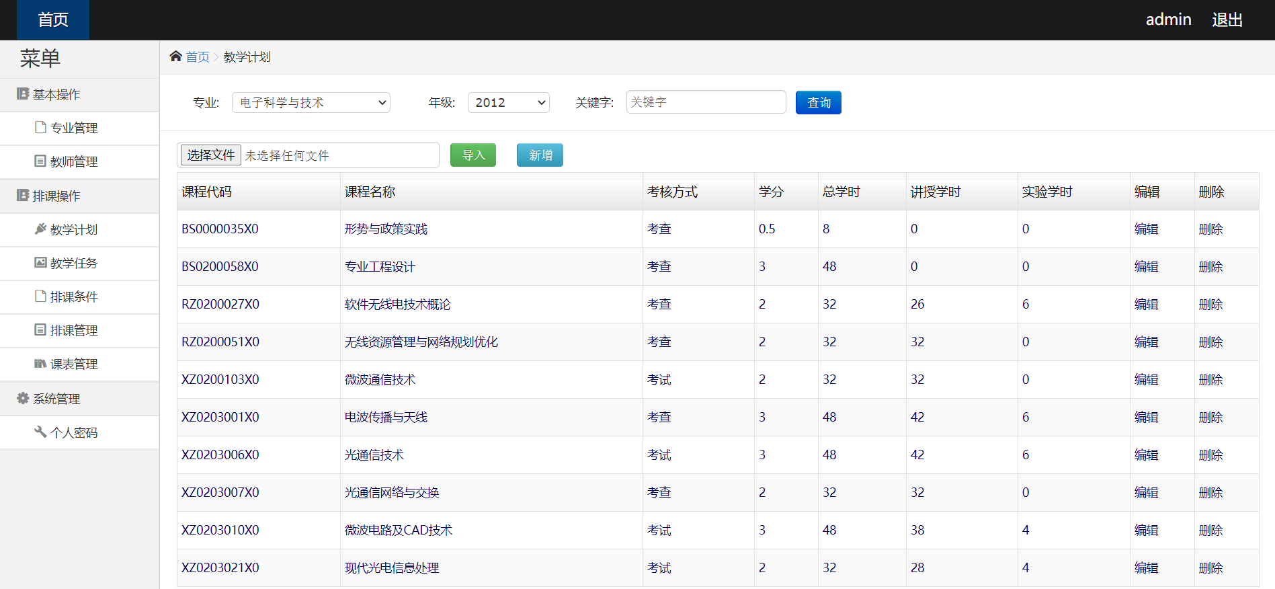Viewport: 1275px width, 589px height.
Task: Click the blue 查询 button
Action: [819, 102]
